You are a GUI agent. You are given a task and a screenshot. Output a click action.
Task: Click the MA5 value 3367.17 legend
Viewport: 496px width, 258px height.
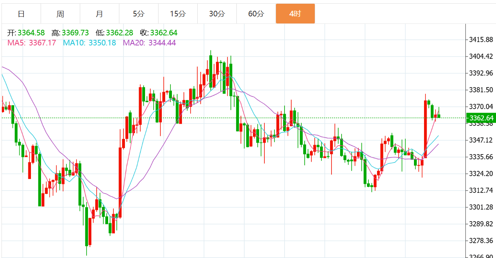tap(42, 43)
